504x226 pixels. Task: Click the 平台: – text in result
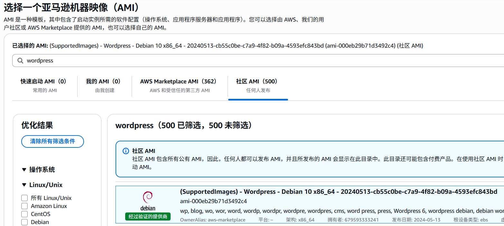[266, 220]
